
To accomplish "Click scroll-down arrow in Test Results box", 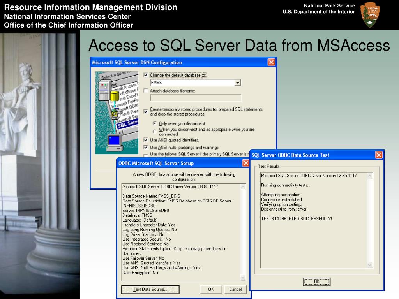I will (x=370, y=265).
